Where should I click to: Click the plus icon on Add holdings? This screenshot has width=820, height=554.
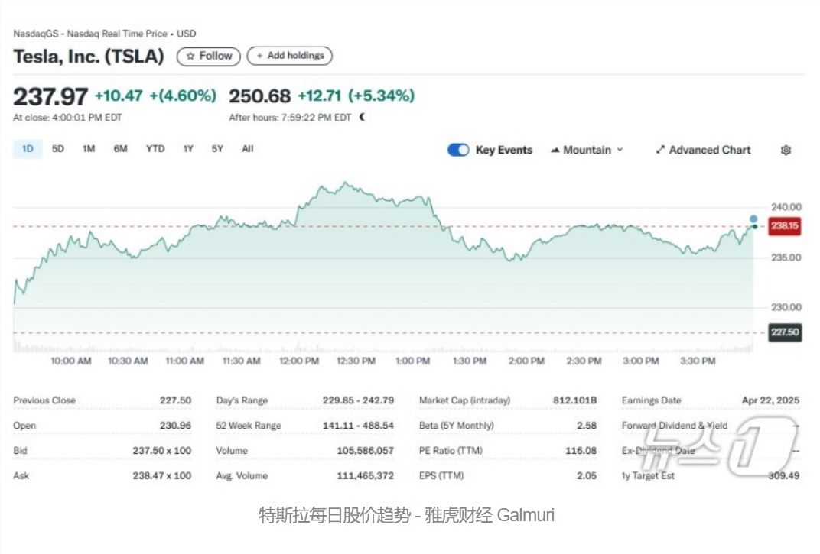click(x=260, y=56)
